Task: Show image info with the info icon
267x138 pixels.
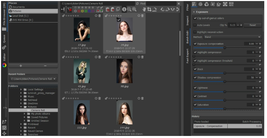Action: 124,10
